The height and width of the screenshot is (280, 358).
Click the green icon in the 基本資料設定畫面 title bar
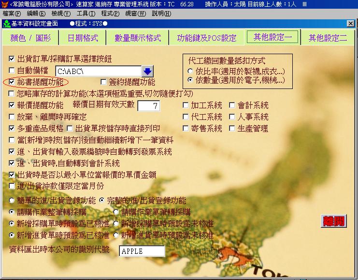[6, 23]
